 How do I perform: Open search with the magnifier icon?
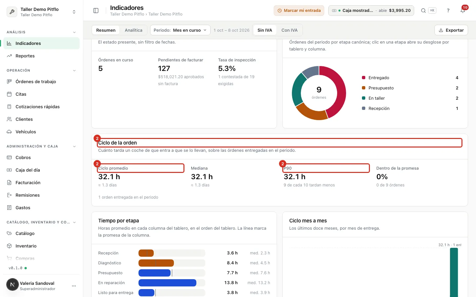point(423,11)
